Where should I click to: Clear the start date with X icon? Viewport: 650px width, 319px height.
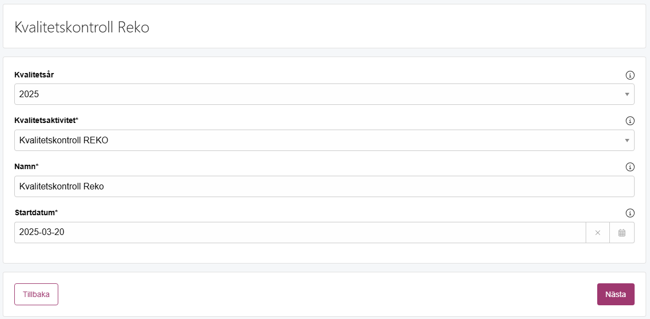(598, 233)
